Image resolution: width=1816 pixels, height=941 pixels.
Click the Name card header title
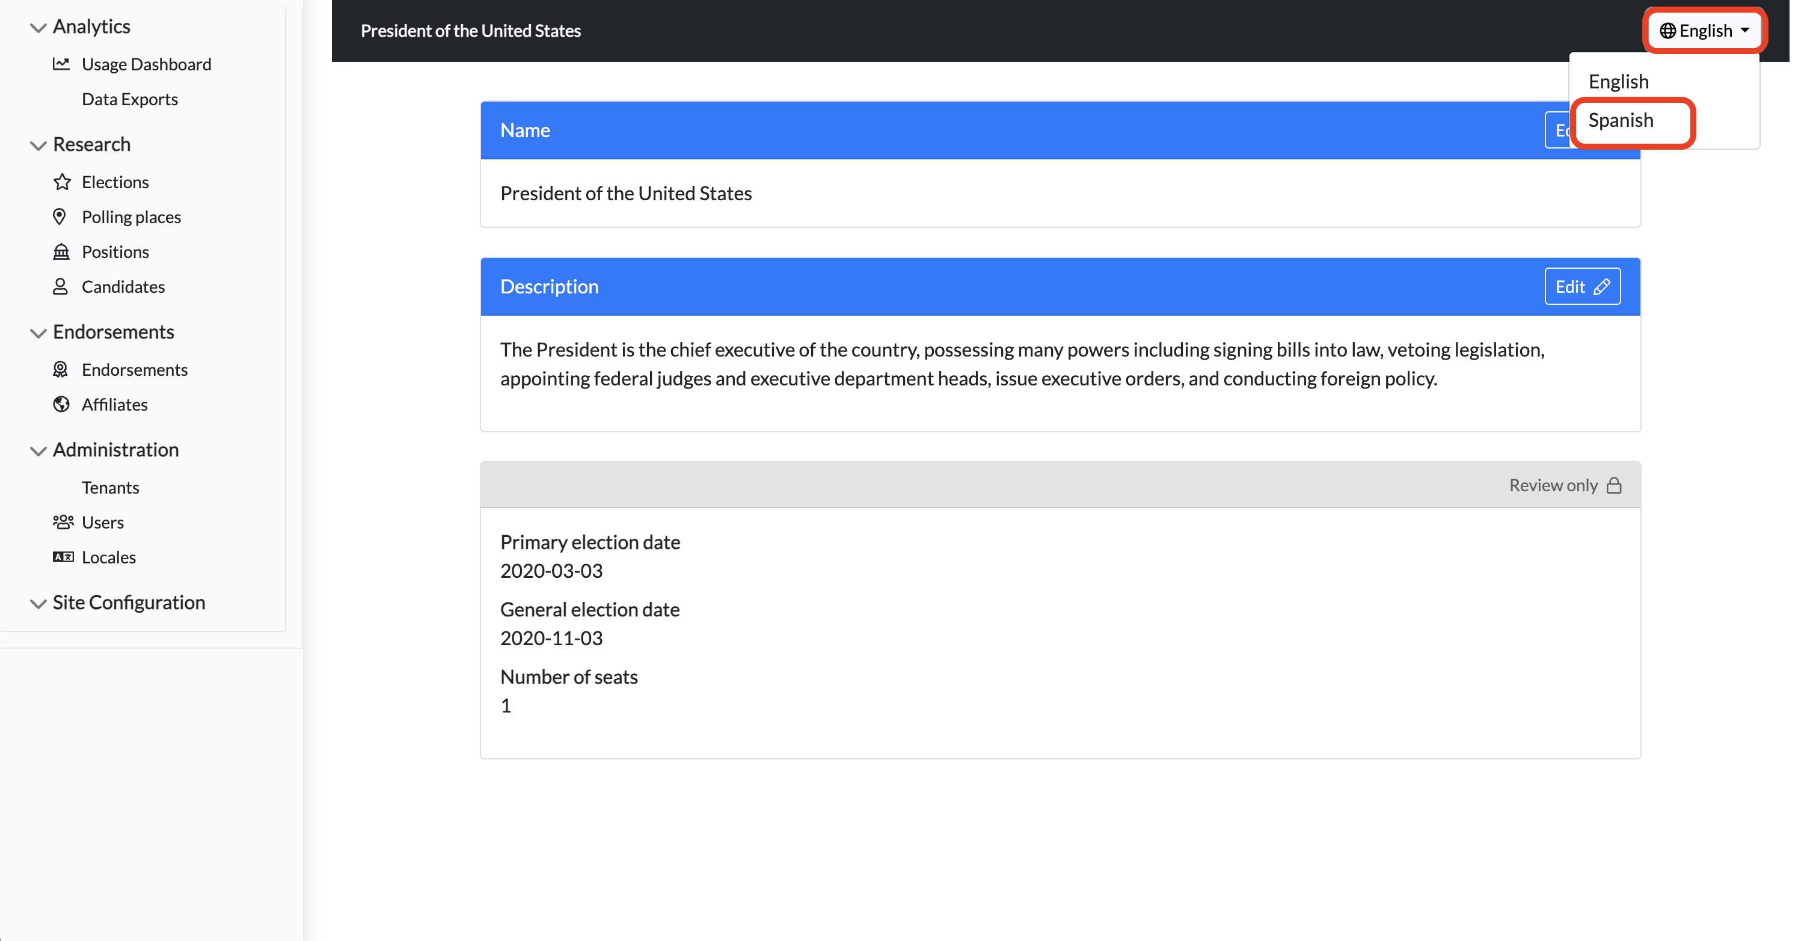coord(525,130)
